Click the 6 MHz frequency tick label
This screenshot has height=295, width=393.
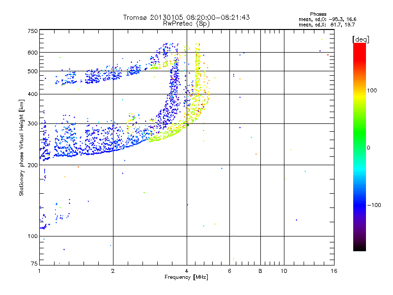pos(229,271)
